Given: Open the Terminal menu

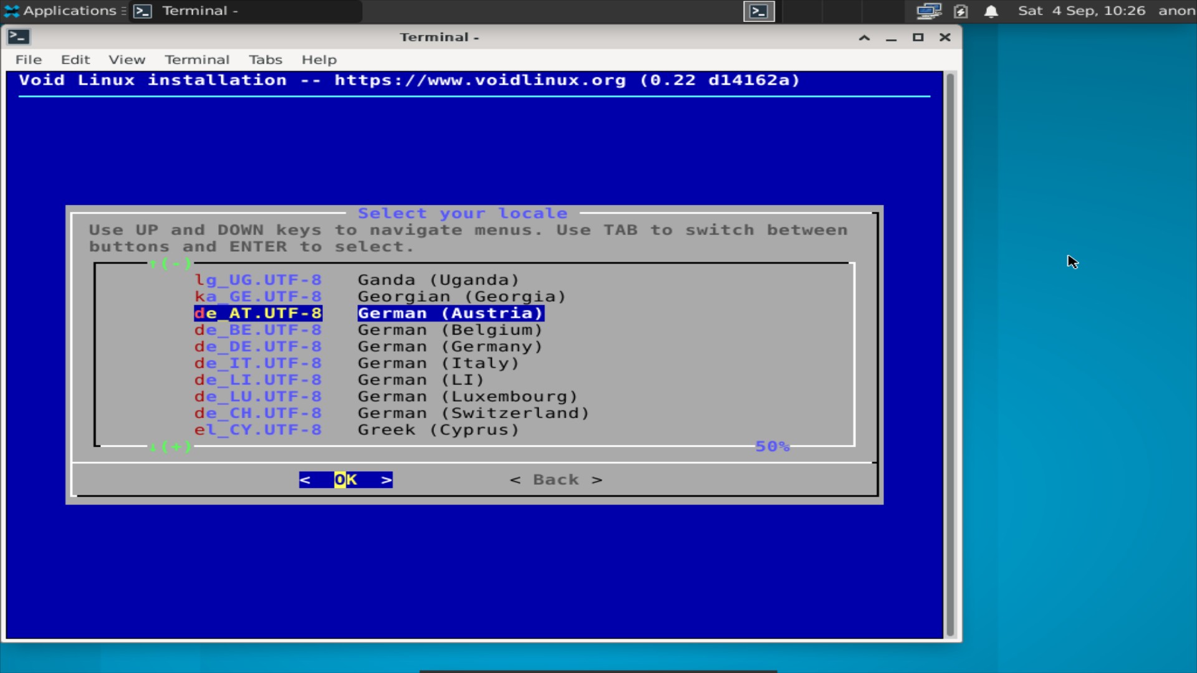Looking at the screenshot, I should click(x=196, y=60).
